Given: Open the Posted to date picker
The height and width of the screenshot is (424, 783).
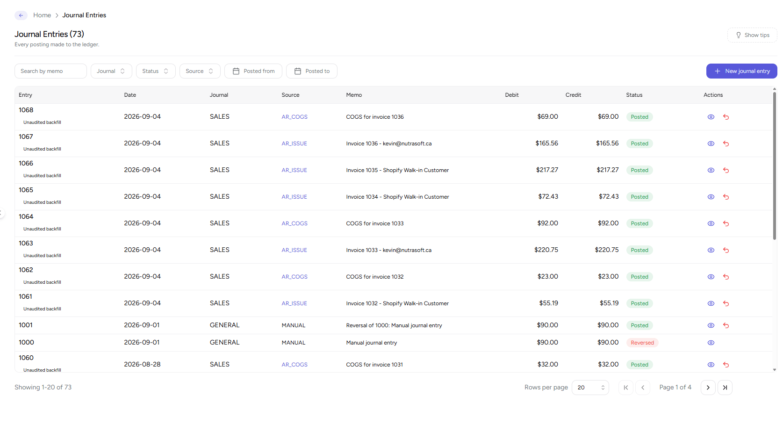Looking at the screenshot, I should (312, 71).
